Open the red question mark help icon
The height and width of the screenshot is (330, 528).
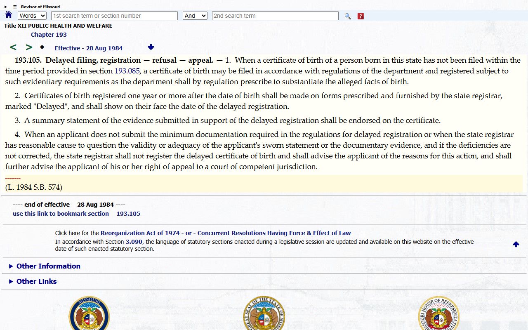pyautogui.click(x=361, y=16)
